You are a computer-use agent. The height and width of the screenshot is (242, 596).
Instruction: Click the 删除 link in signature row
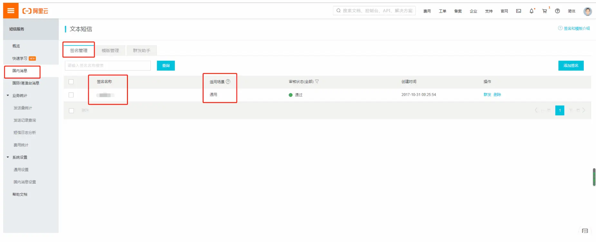(x=497, y=95)
